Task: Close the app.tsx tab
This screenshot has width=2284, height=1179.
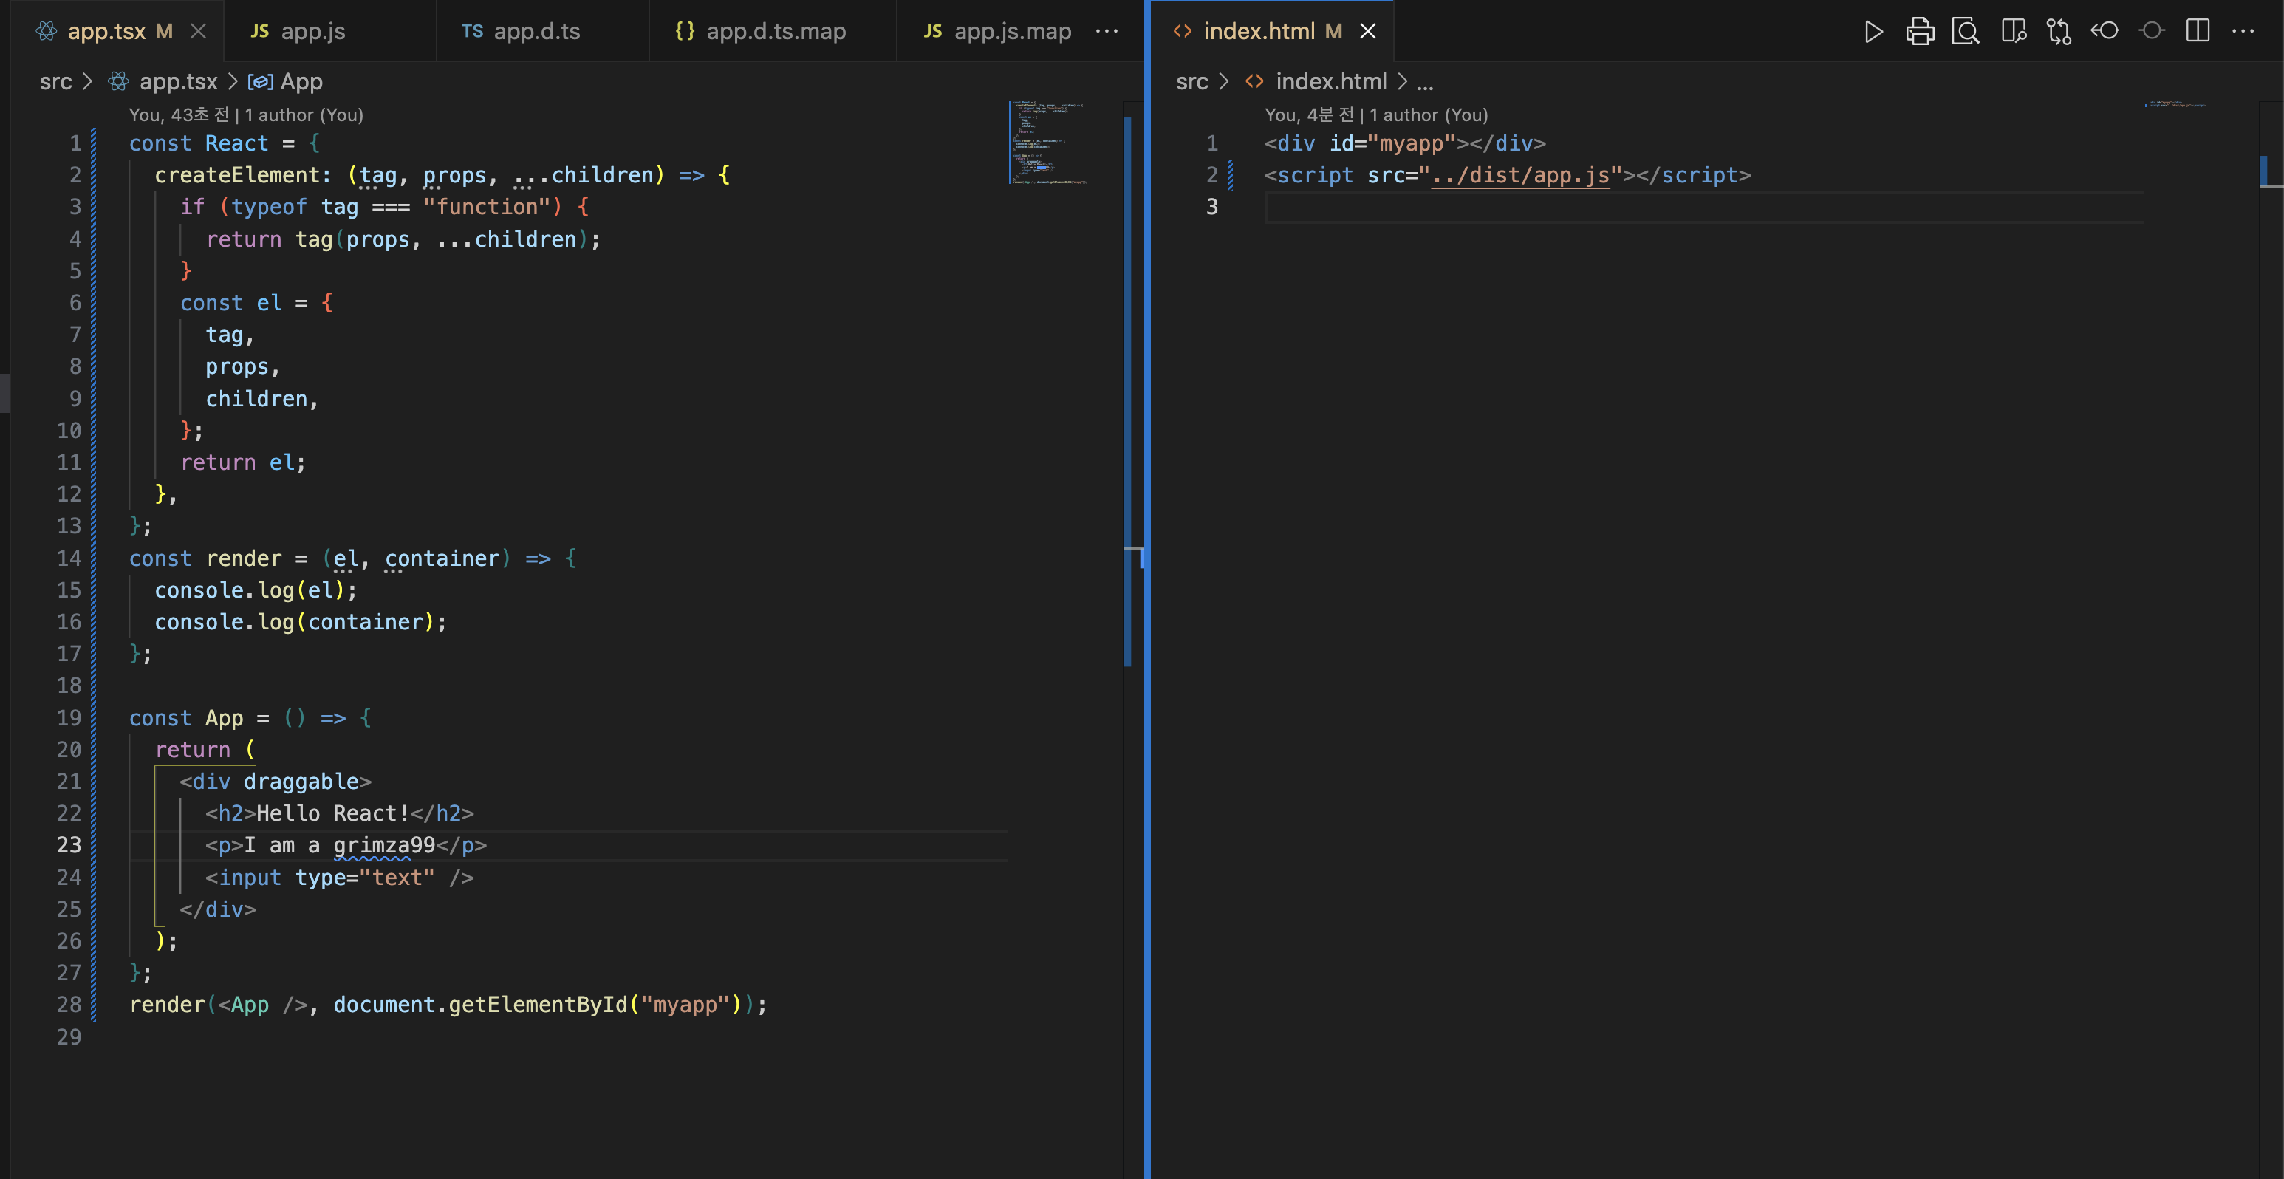Action: (x=199, y=32)
